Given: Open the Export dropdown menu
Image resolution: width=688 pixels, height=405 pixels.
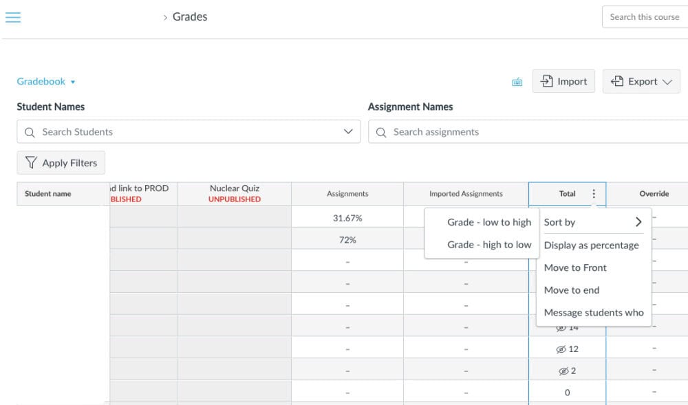Looking at the screenshot, I should tap(641, 82).
